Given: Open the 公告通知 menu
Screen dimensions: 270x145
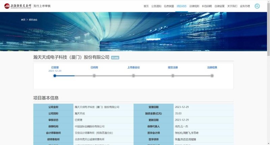Looking at the screenshot, I should (x=156, y=6).
